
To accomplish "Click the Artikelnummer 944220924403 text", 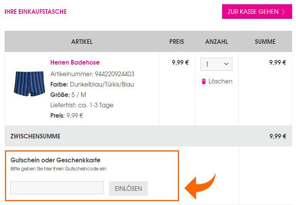I will tap(92, 74).
